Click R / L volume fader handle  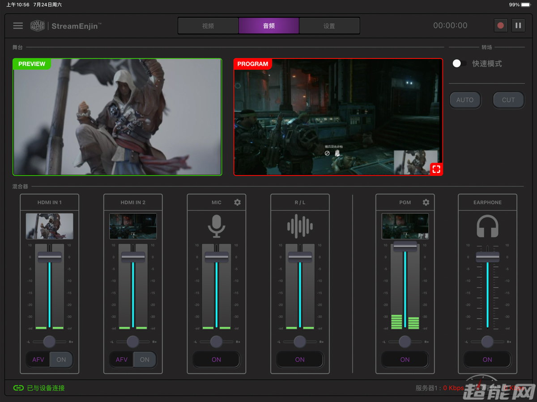pyautogui.click(x=300, y=257)
